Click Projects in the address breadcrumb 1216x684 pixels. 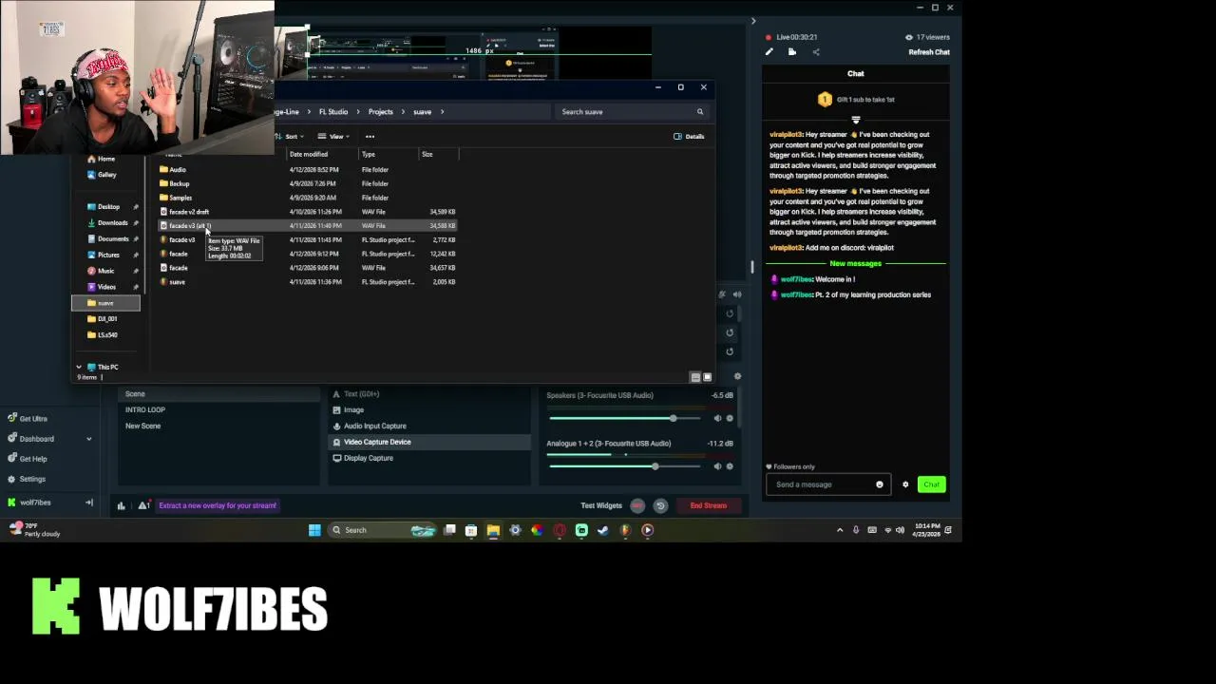pyautogui.click(x=380, y=112)
